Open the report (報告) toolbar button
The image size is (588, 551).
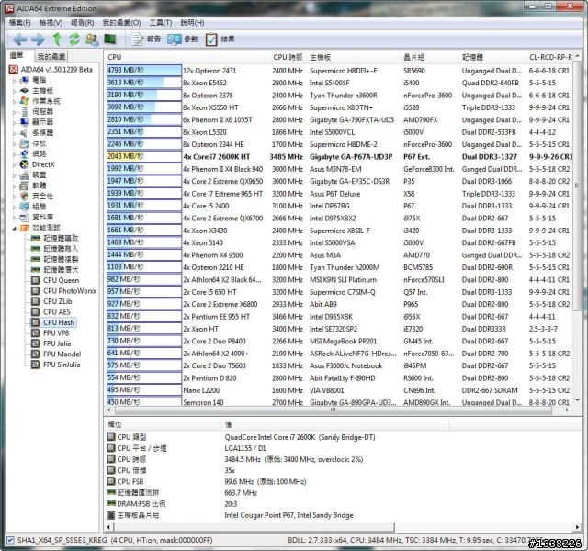tap(146, 39)
